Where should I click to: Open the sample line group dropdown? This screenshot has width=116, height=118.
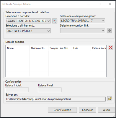click(83, 21)
